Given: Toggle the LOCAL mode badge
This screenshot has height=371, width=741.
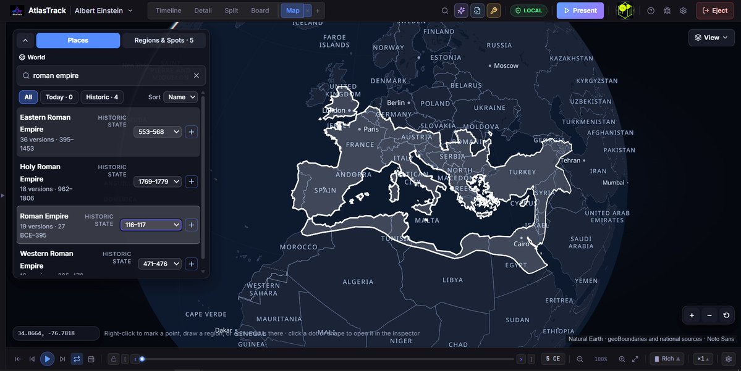Looking at the screenshot, I should [529, 10].
